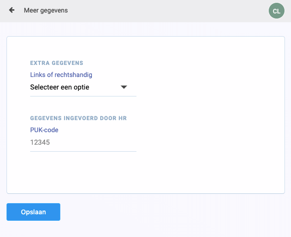The width and height of the screenshot is (291, 237).
Task: Click the underline of the PUK-code field
Action: (83, 151)
